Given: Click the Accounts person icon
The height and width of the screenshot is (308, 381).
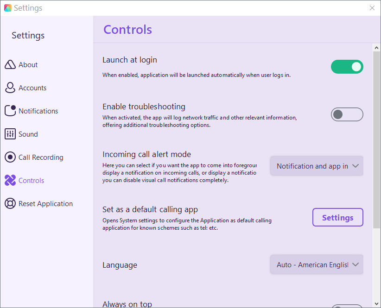Looking at the screenshot, I should click(10, 88).
